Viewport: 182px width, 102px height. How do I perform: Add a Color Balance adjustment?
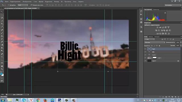click(x=159, y=31)
